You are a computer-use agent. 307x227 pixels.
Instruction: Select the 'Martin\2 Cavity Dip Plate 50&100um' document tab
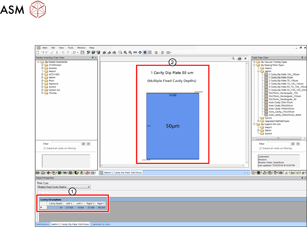tap(121, 173)
